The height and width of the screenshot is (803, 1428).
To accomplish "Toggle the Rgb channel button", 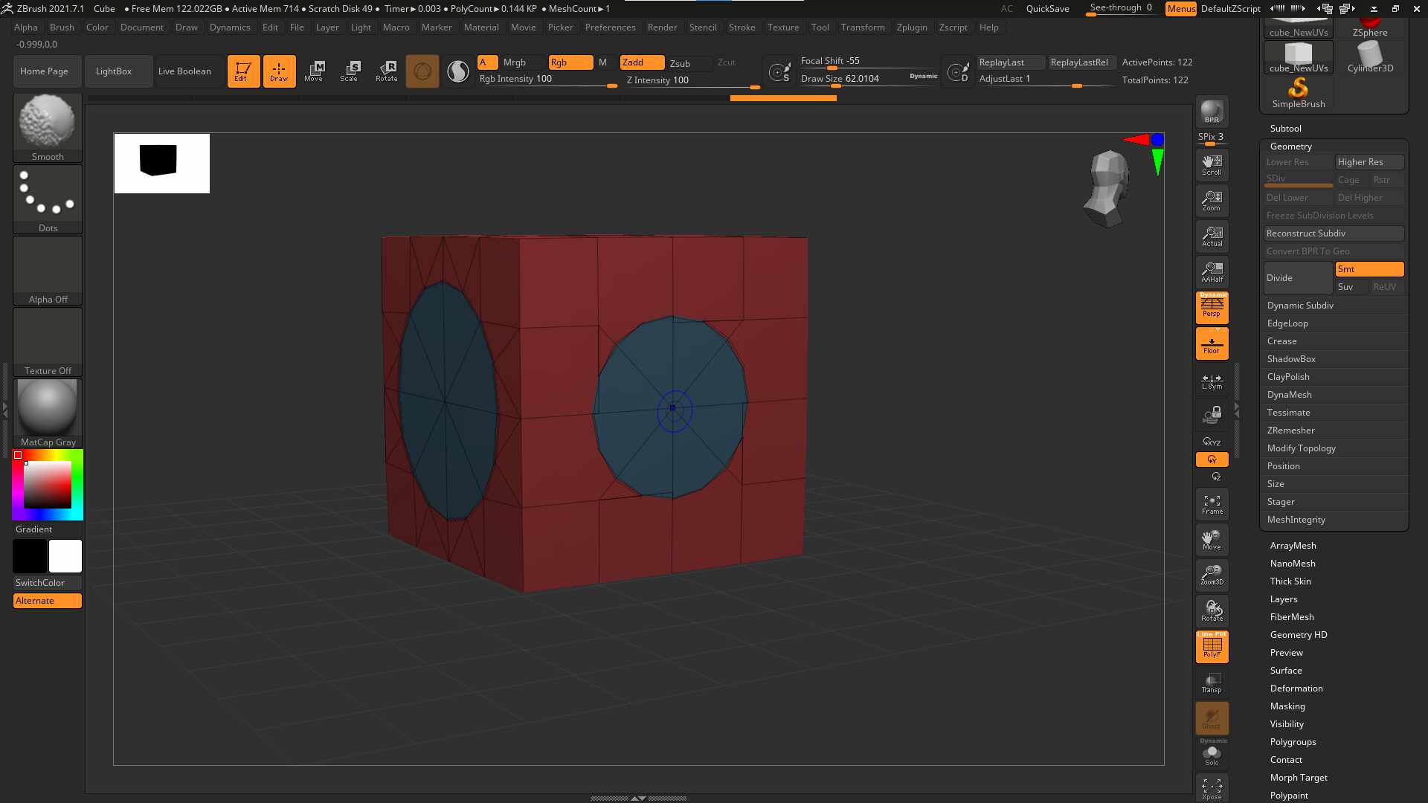I will 570,62.
